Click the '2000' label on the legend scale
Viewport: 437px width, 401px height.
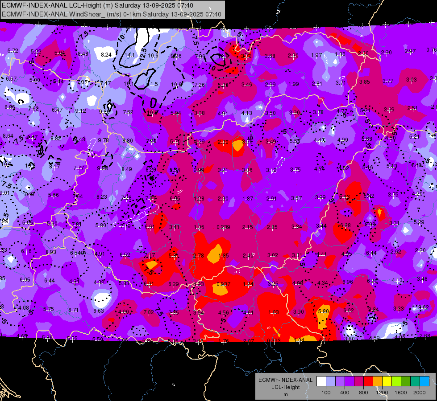tap(420, 393)
